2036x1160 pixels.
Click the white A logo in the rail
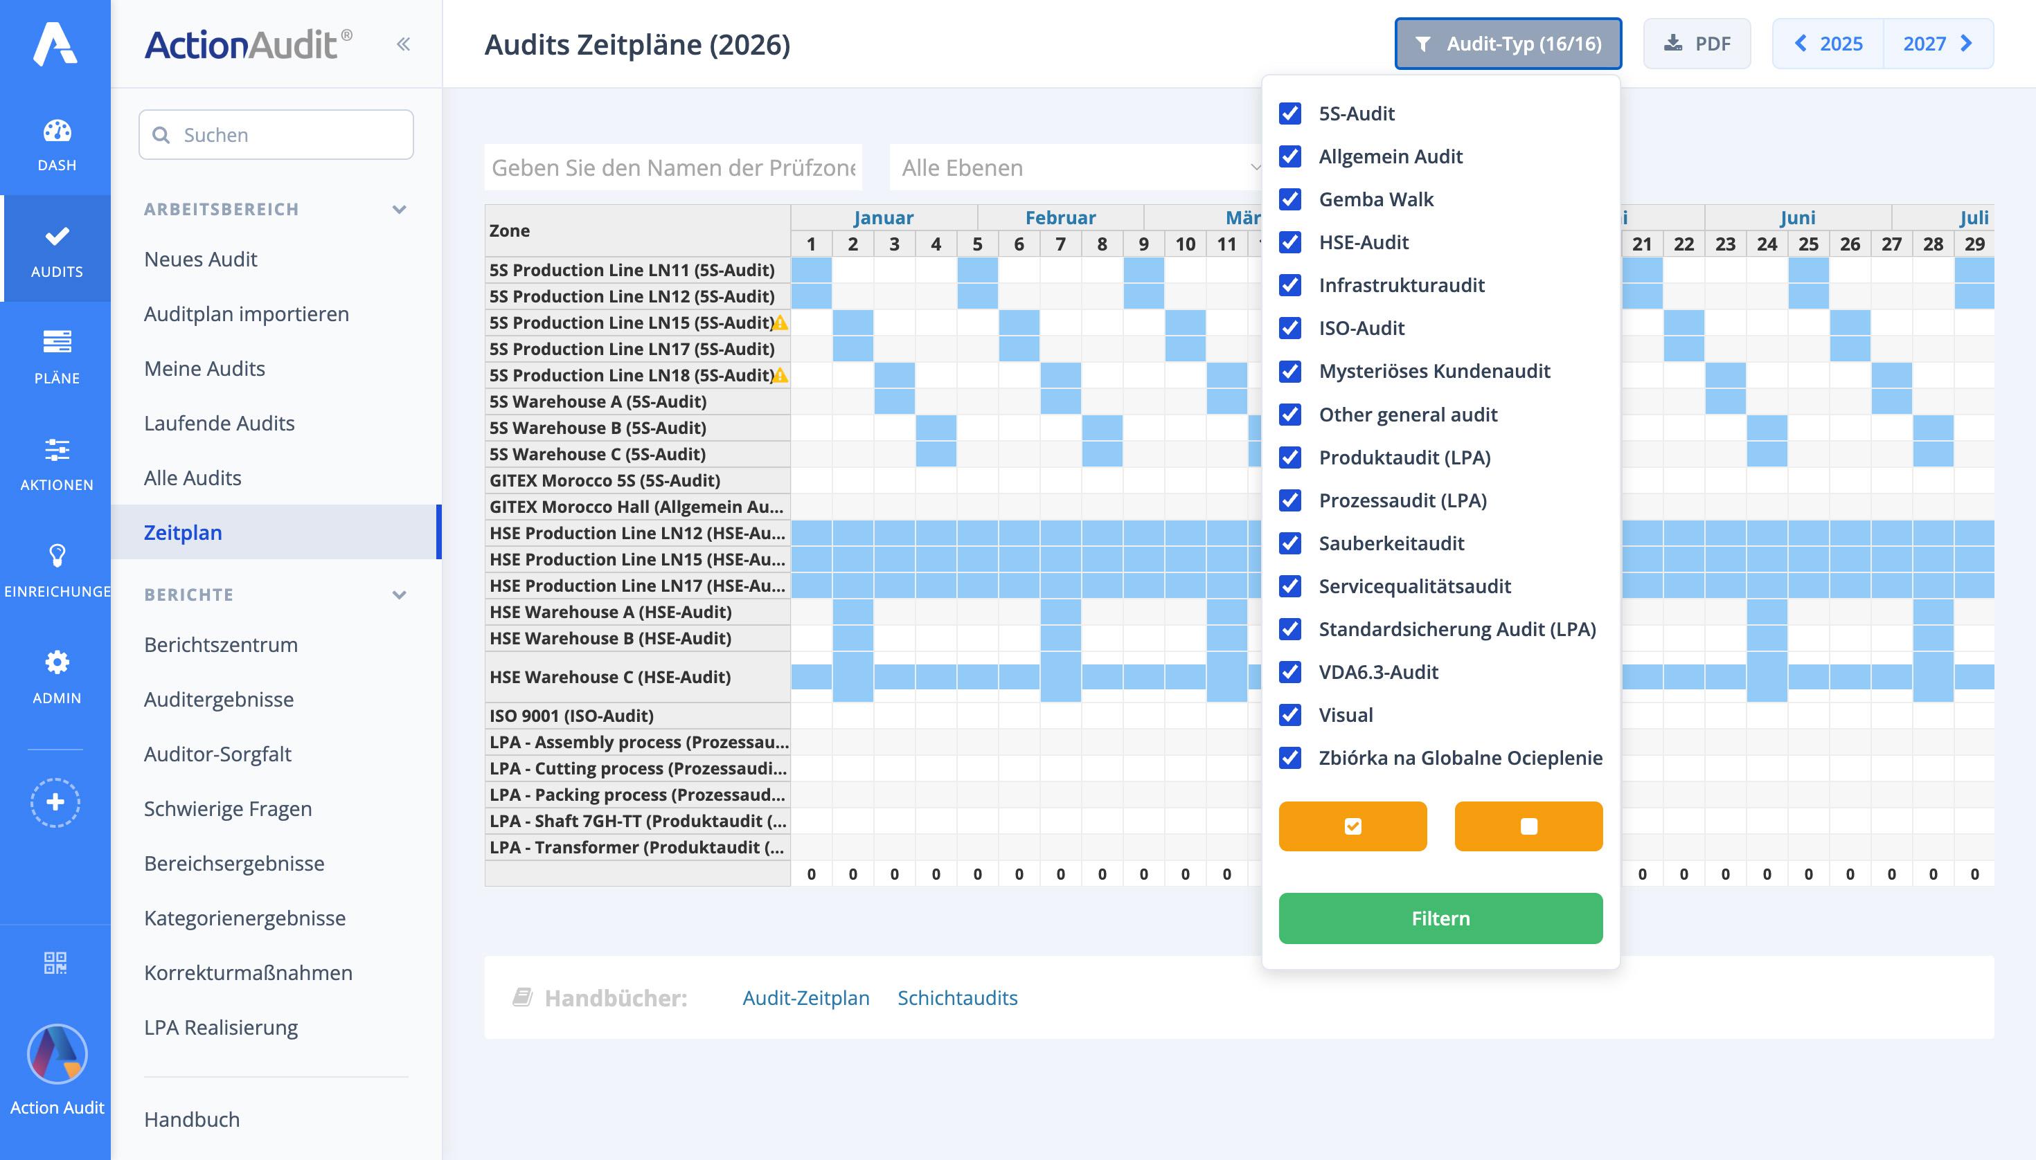(x=55, y=43)
